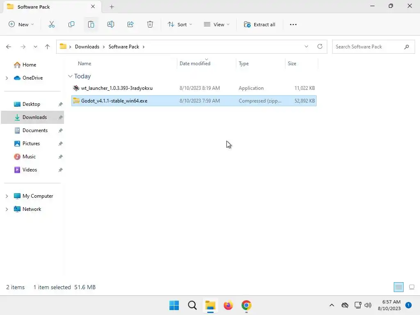Select wt_launcher_1.0.3.393-3radyokxu file
The image size is (420, 315).
pyautogui.click(x=194, y=88)
